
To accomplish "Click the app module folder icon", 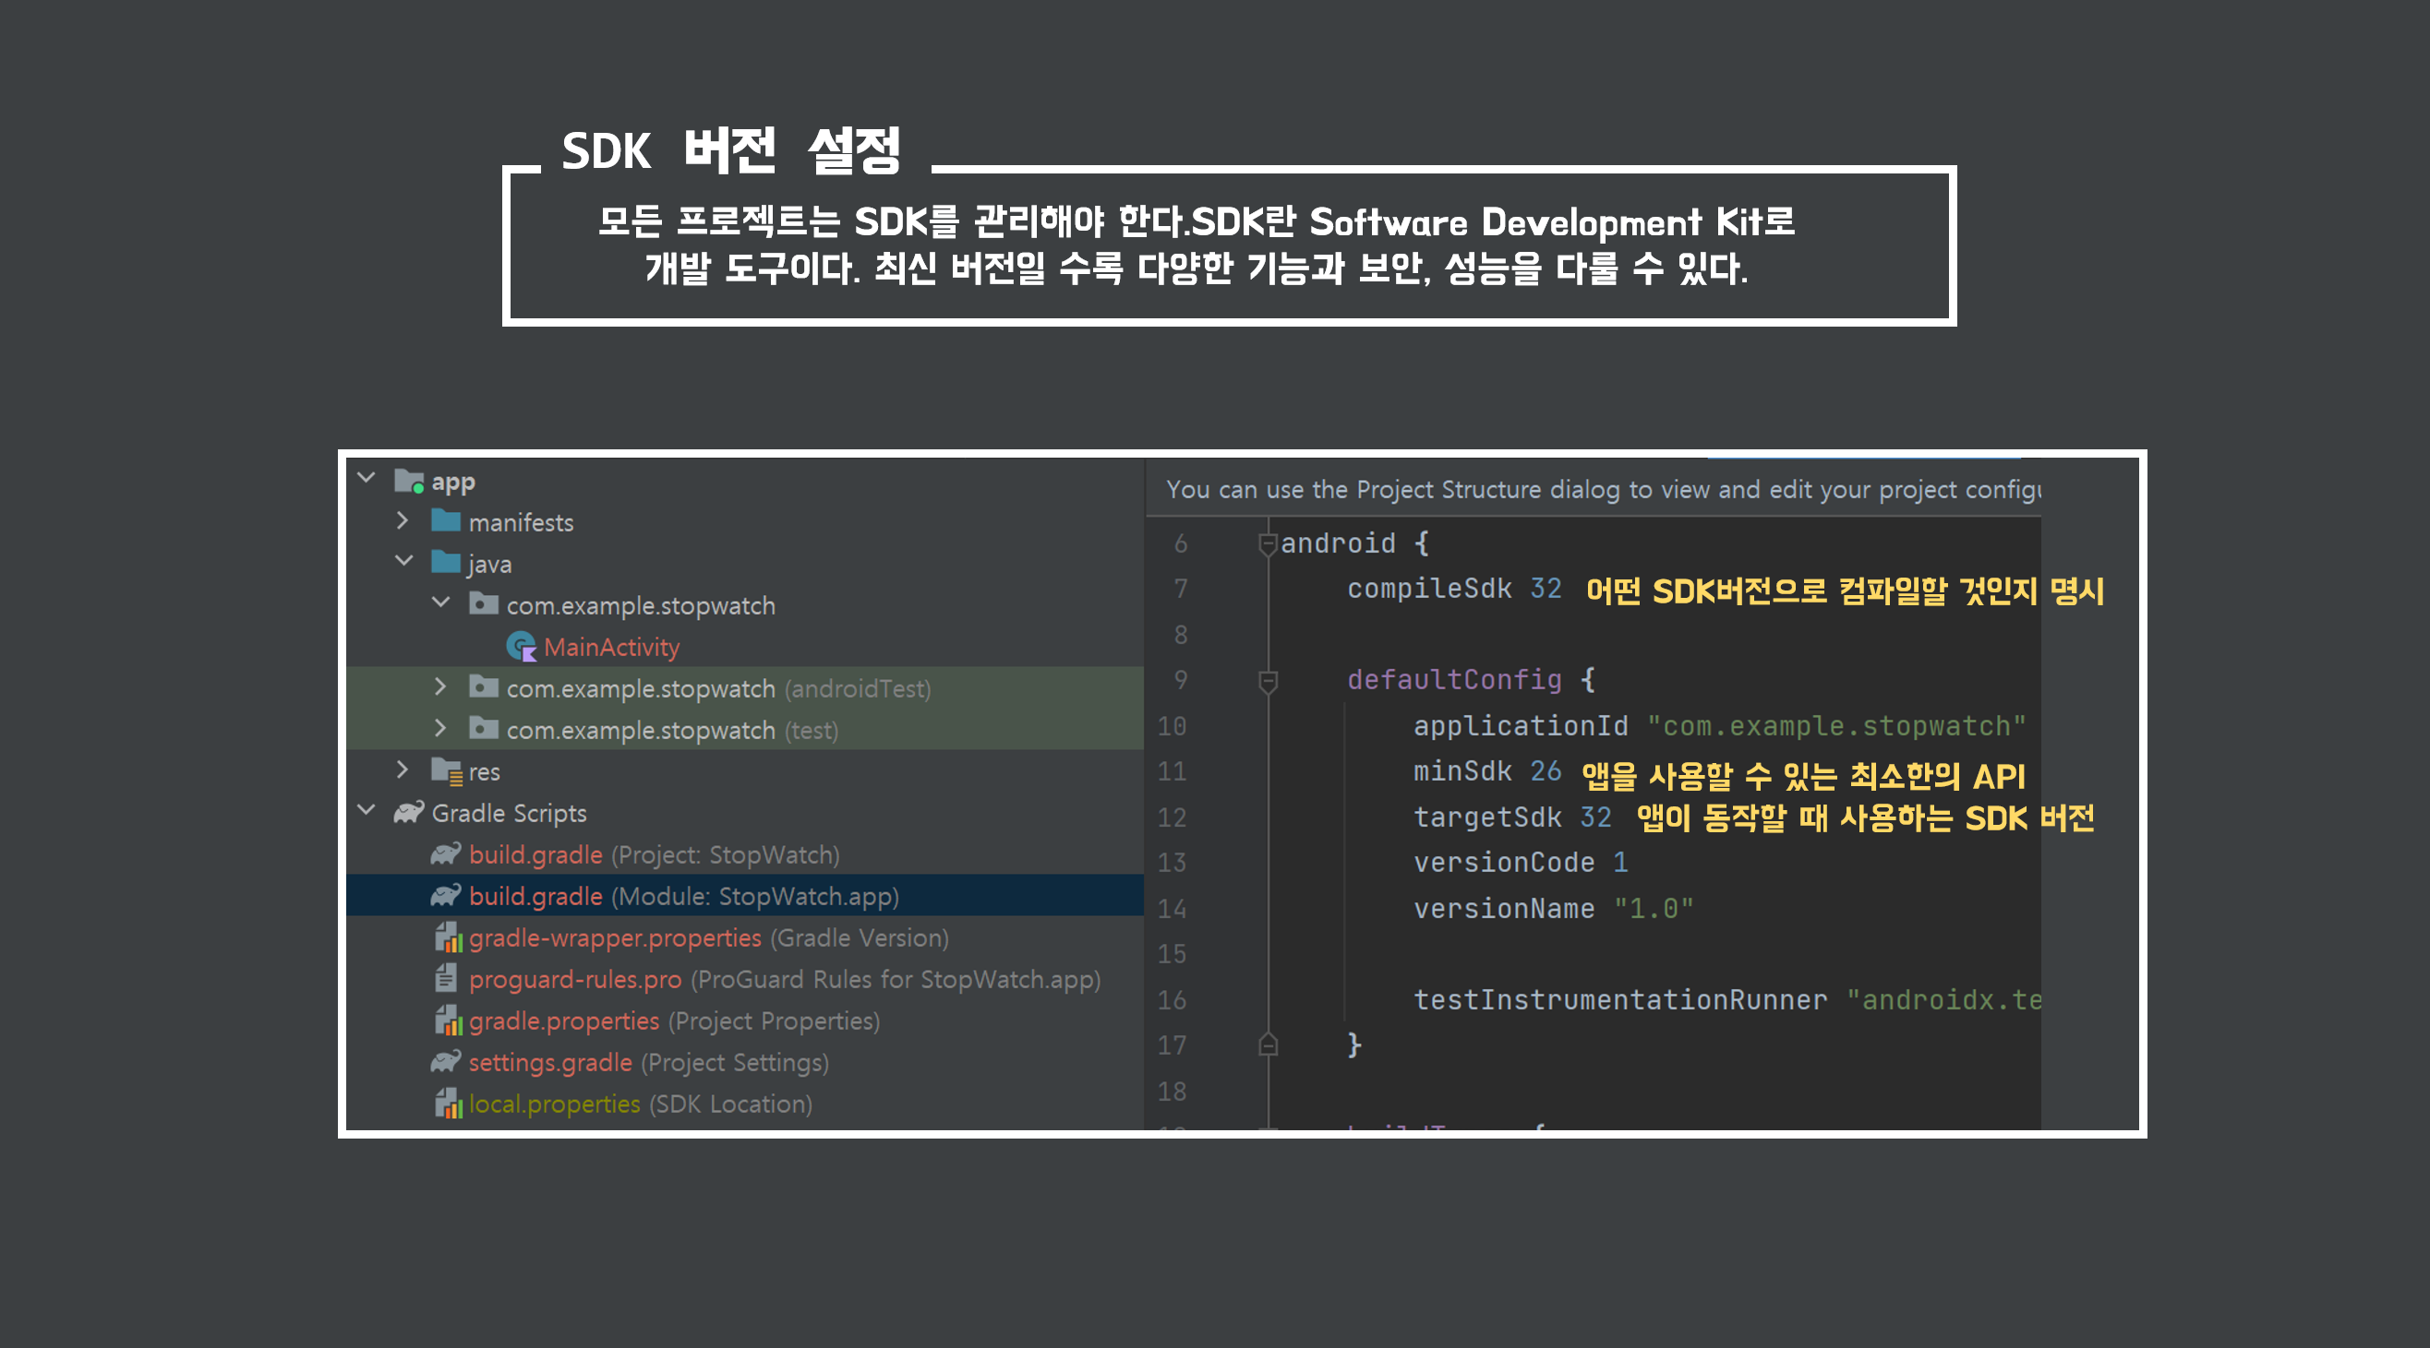I will [408, 482].
